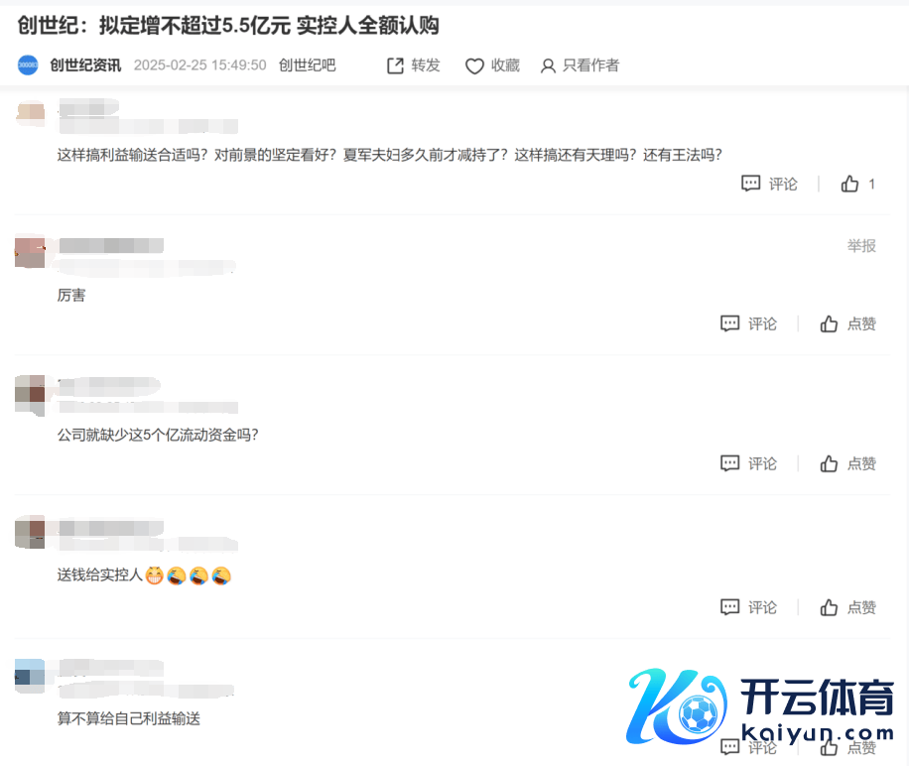Click comment bubble icon under 送钱给实控人 comment
This screenshot has height=766, width=909.
tap(729, 607)
